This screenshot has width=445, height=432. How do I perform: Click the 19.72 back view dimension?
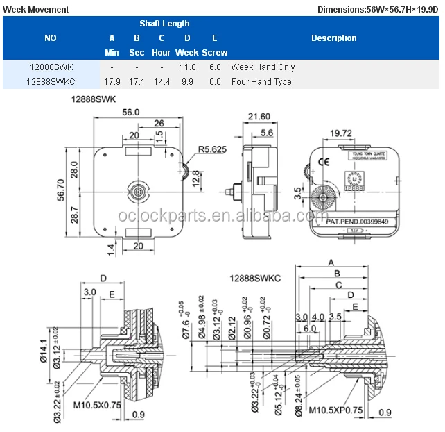[x=341, y=133]
